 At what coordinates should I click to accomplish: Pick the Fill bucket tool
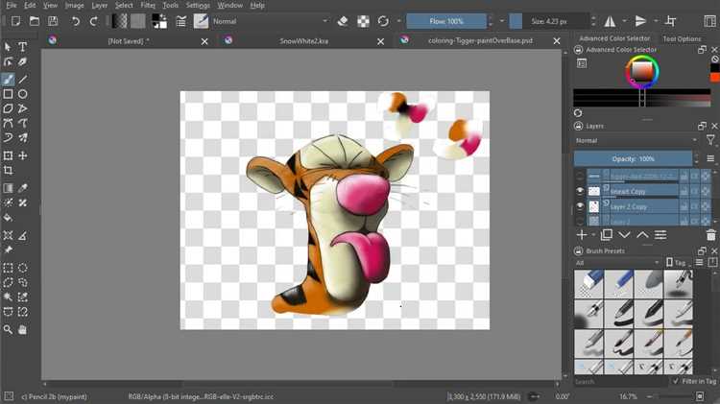(x=8, y=218)
